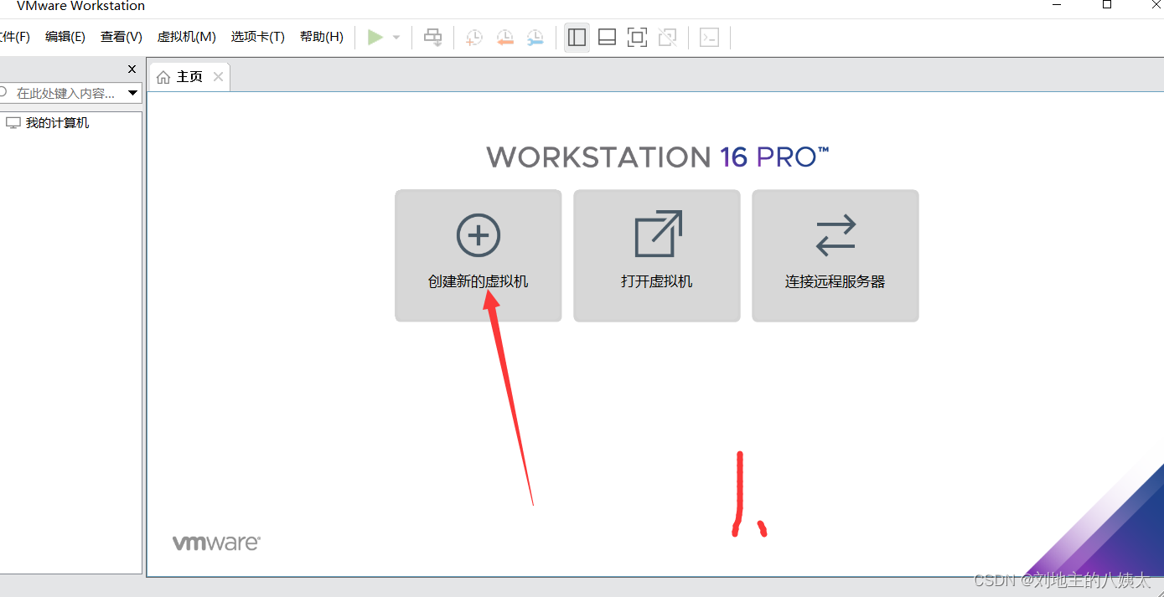Image resolution: width=1164 pixels, height=597 pixels.
Task: Click the remote server double-arrow icon
Action: tap(835, 235)
